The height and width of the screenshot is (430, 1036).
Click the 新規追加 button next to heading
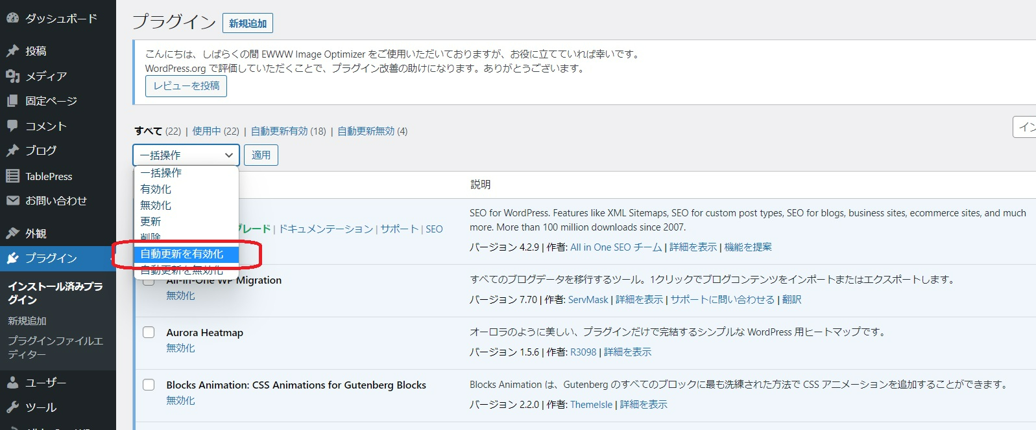click(248, 23)
